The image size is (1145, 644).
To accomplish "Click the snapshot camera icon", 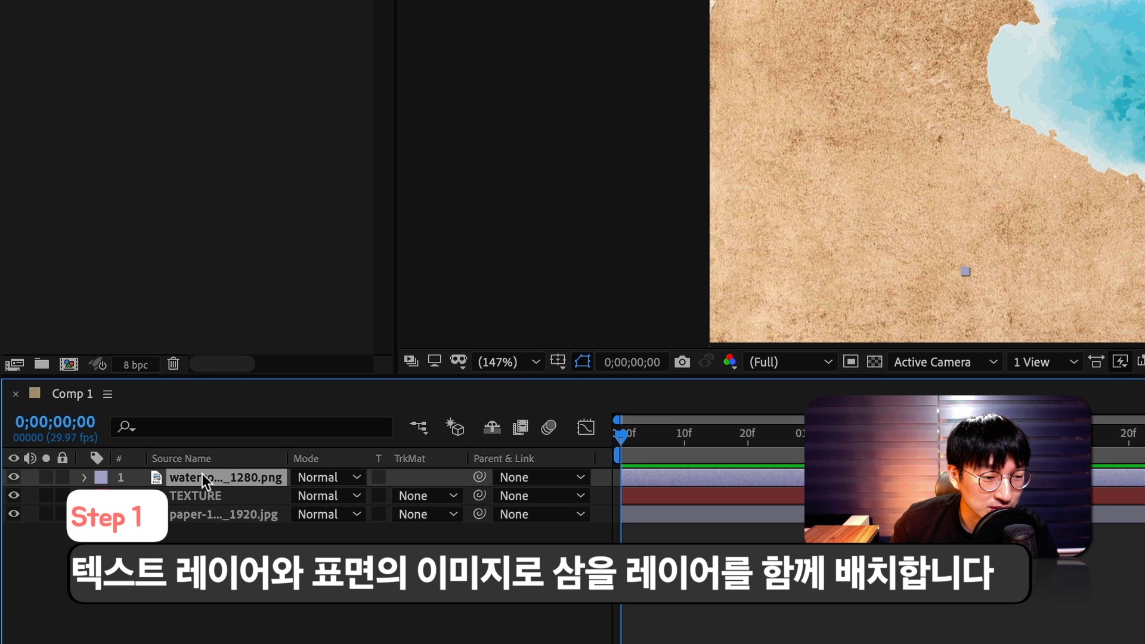I will point(682,362).
